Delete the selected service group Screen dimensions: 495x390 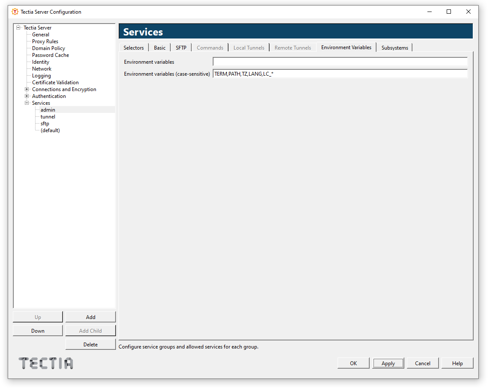pyautogui.click(x=91, y=345)
